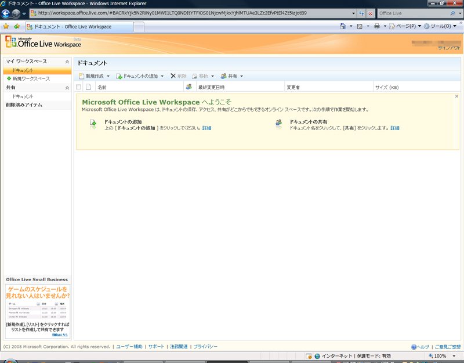
Task: Click the Office Live search box
Action: point(413,13)
